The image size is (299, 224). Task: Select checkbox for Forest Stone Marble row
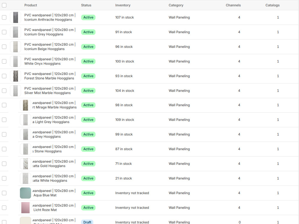coord(4,76)
